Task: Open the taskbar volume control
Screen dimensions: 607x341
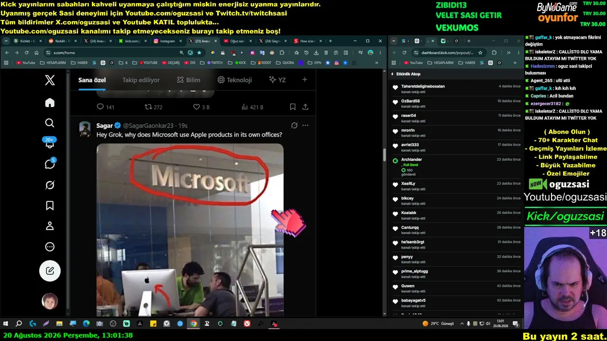Action: pos(488,324)
